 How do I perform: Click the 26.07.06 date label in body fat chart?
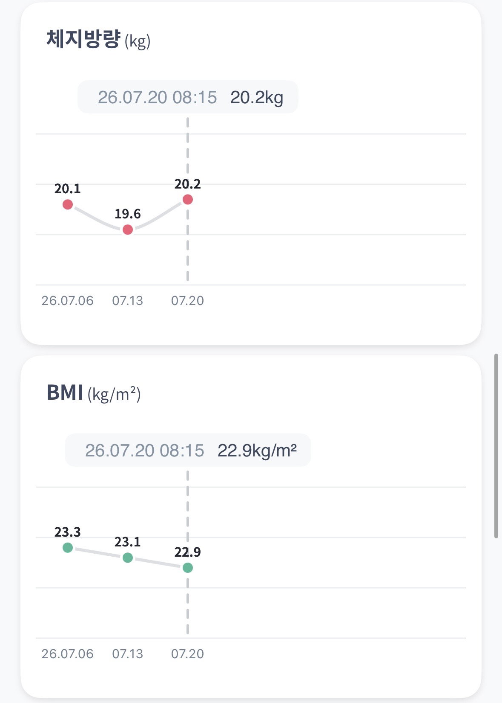pyautogui.click(x=68, y=301)
